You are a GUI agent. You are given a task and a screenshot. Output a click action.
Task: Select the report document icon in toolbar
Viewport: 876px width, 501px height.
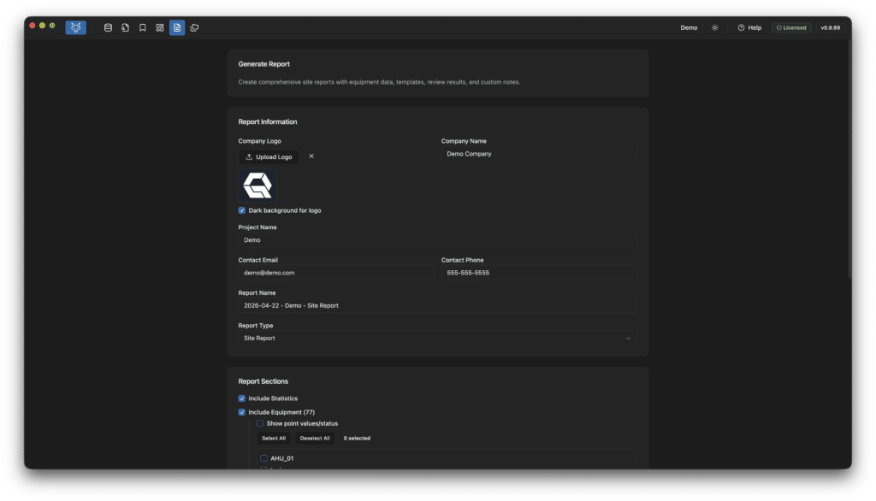point(177,27)
